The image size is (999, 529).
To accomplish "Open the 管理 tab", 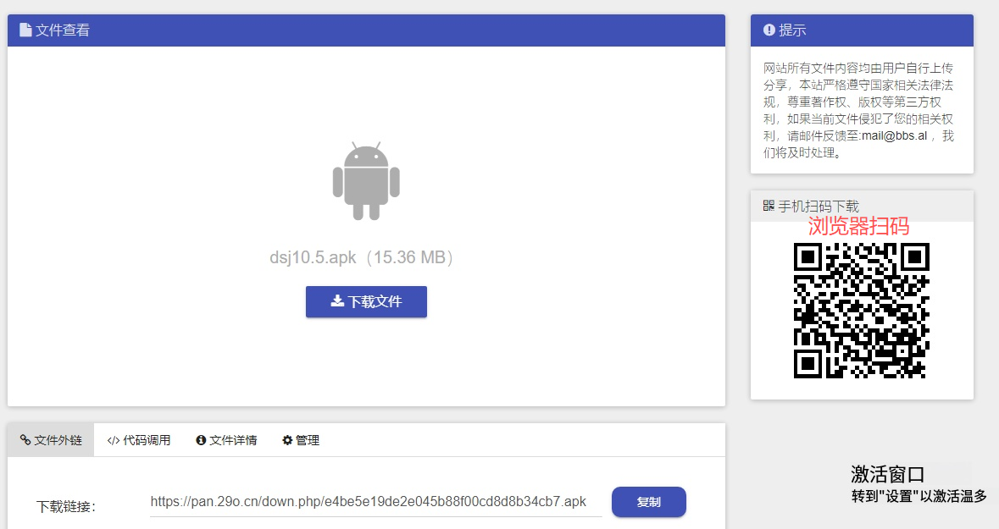I will click(x=301, y=440).
